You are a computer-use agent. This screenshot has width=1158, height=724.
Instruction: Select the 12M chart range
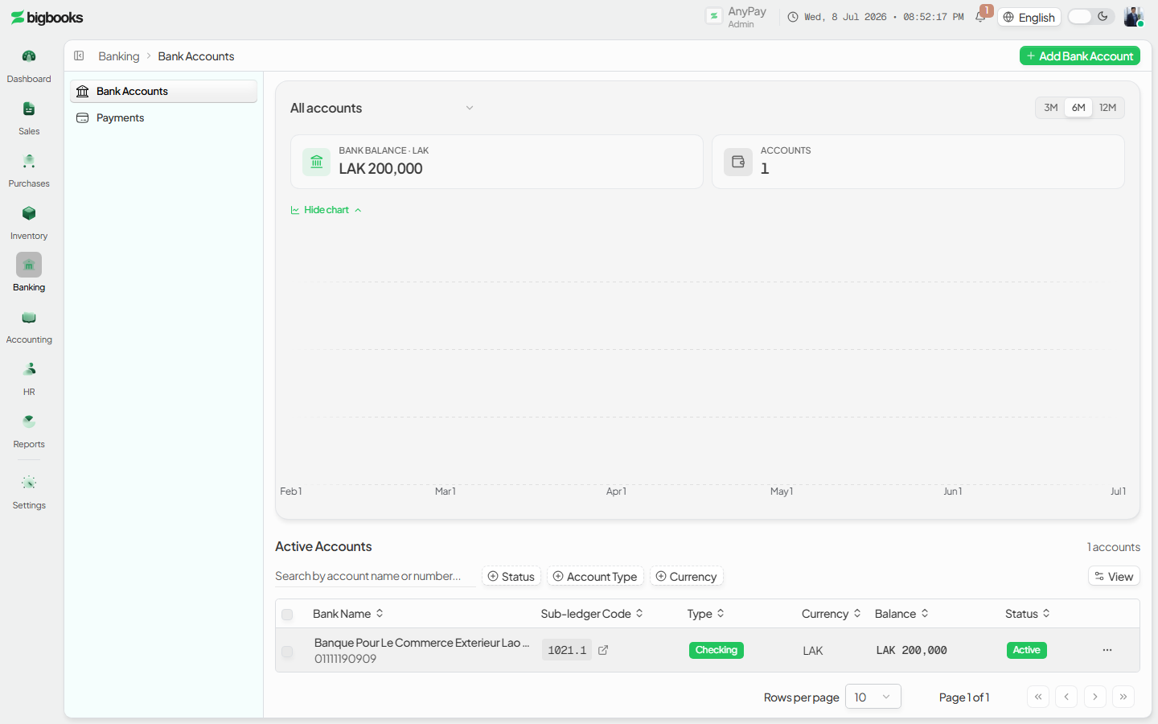1107,108
